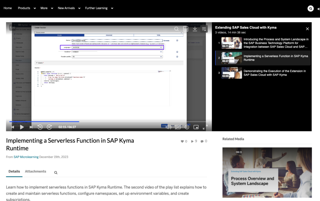The width and height of the screenshot is (320, 201).
Task: Rewind the video 10 seconds
Action: (40, 127)
